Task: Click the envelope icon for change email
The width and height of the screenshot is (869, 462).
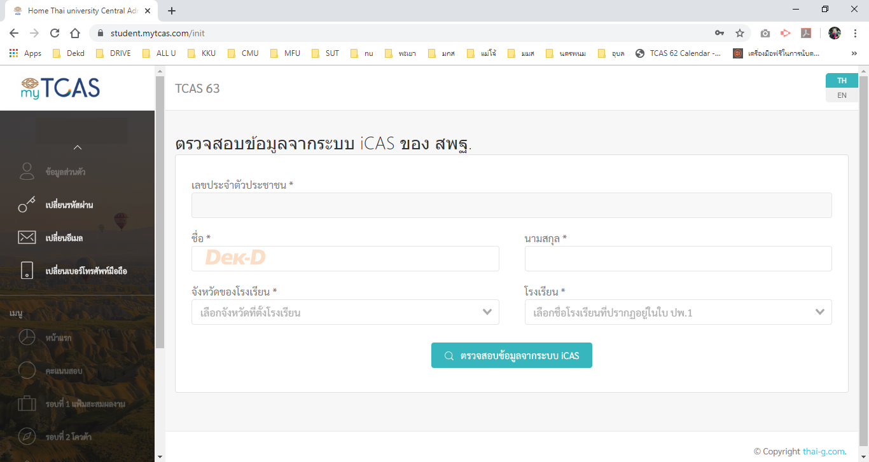Action: 27,238
